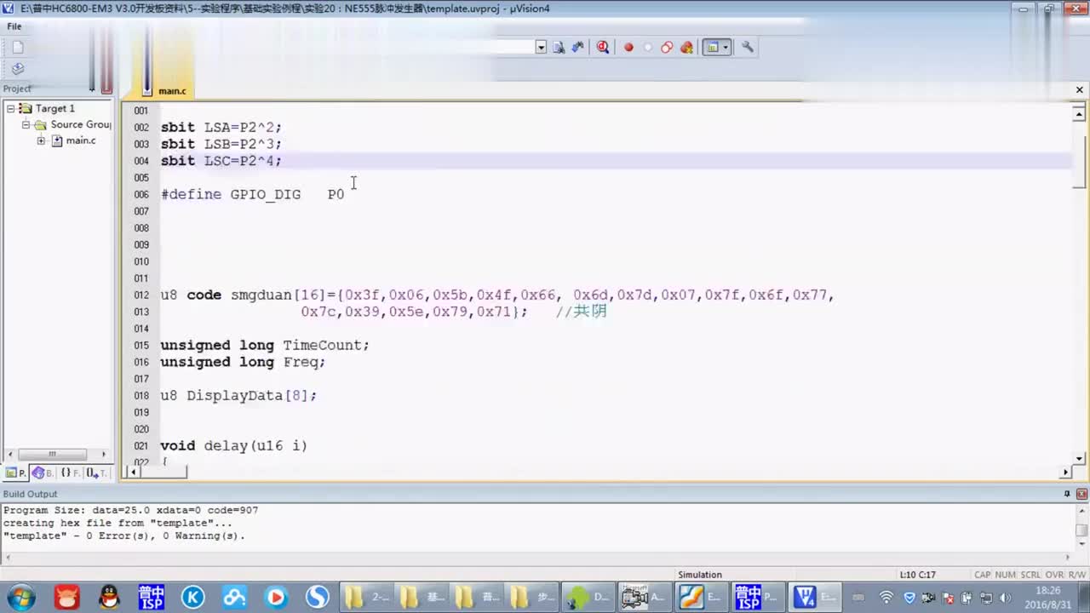This screenshot has height=613, width=1090.
Task: Switch to the Books (B.) panel tab
Action: click(x=43, y=473)
